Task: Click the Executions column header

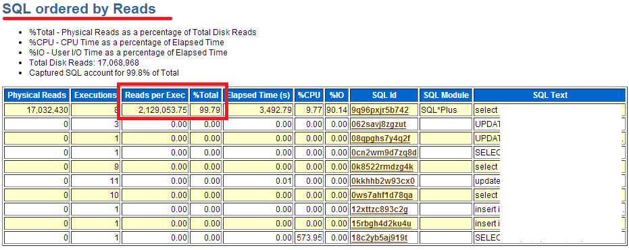Action: tap(95, 95)
